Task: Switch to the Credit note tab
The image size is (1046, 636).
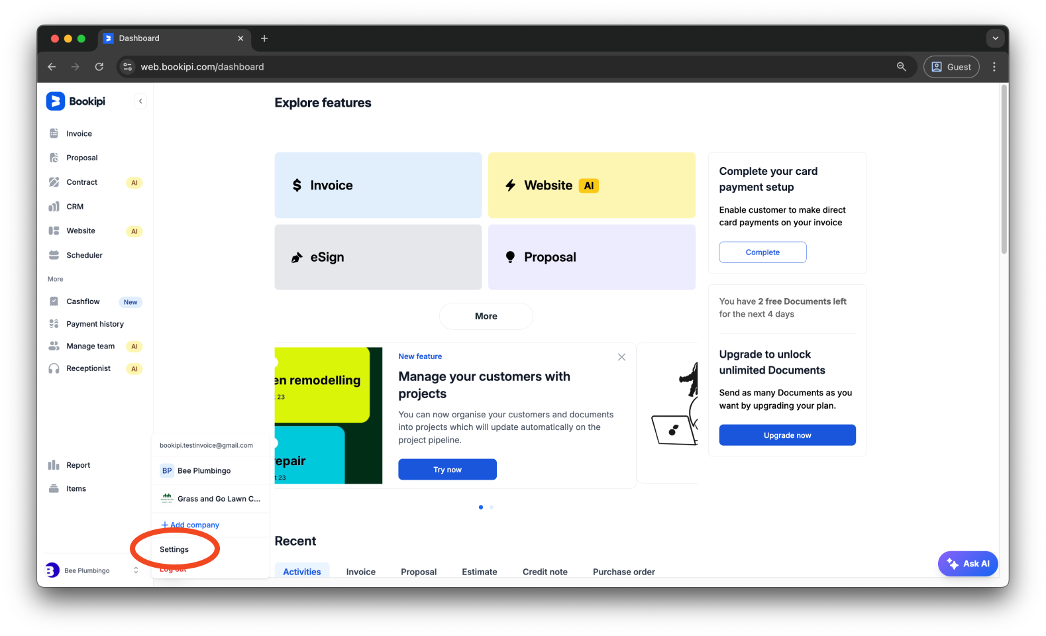Action: point(545,572)
